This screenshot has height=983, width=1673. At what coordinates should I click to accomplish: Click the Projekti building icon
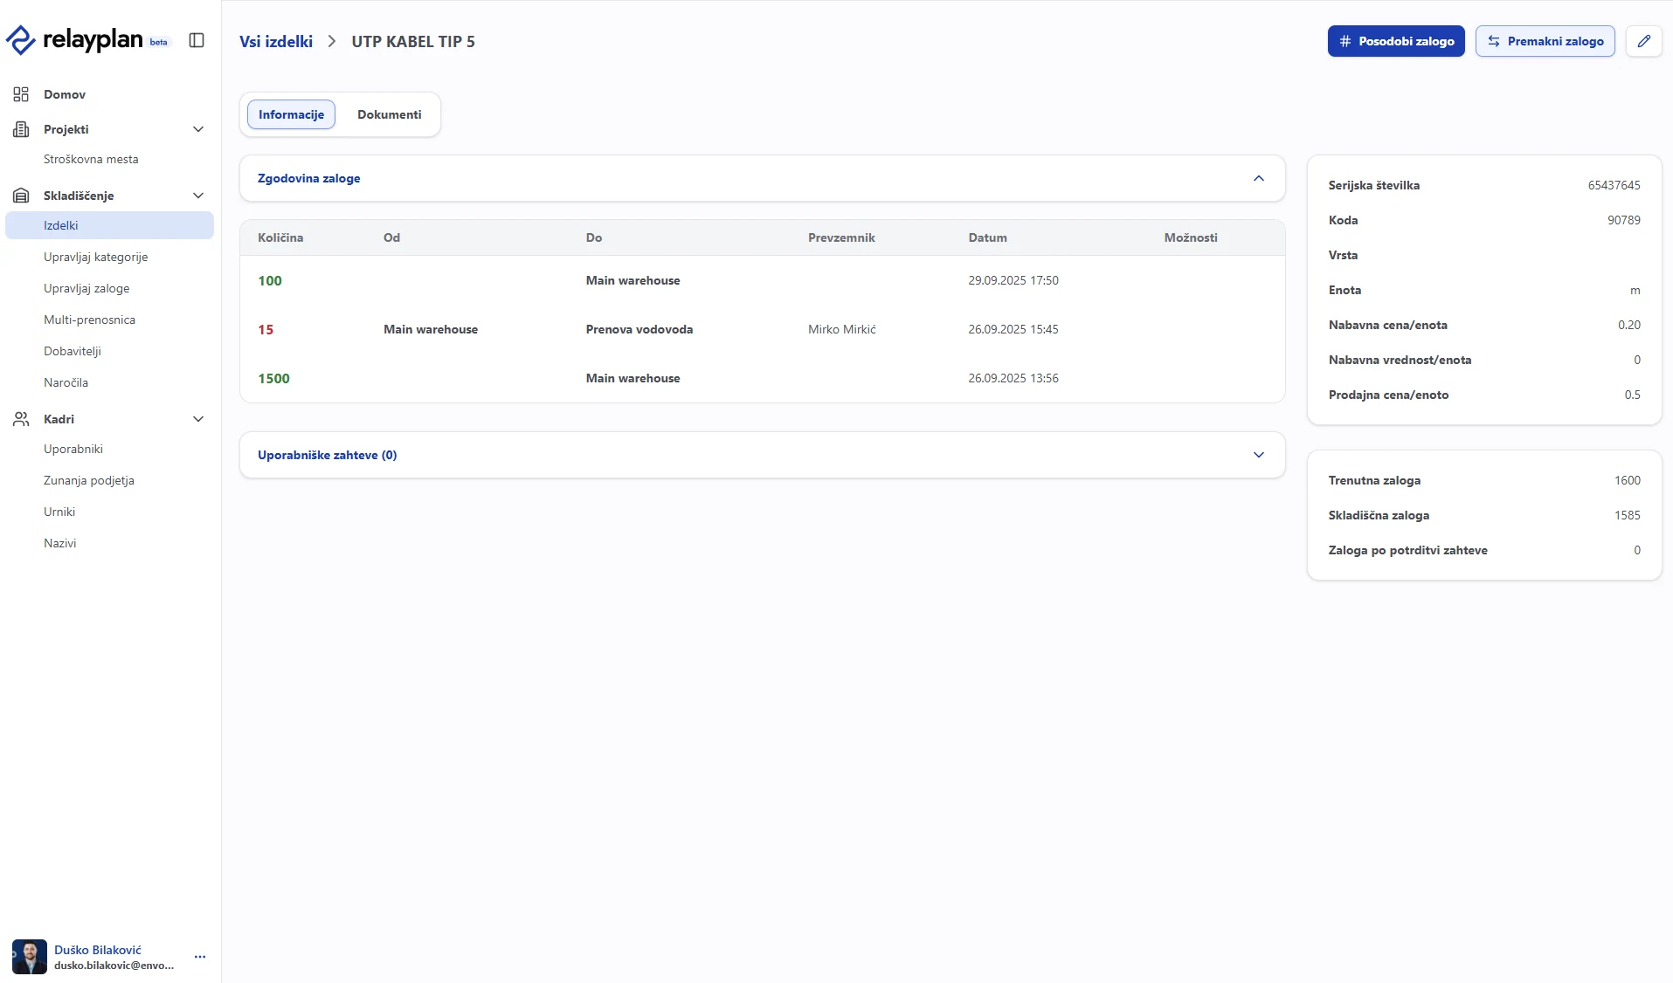coord(21,129)
